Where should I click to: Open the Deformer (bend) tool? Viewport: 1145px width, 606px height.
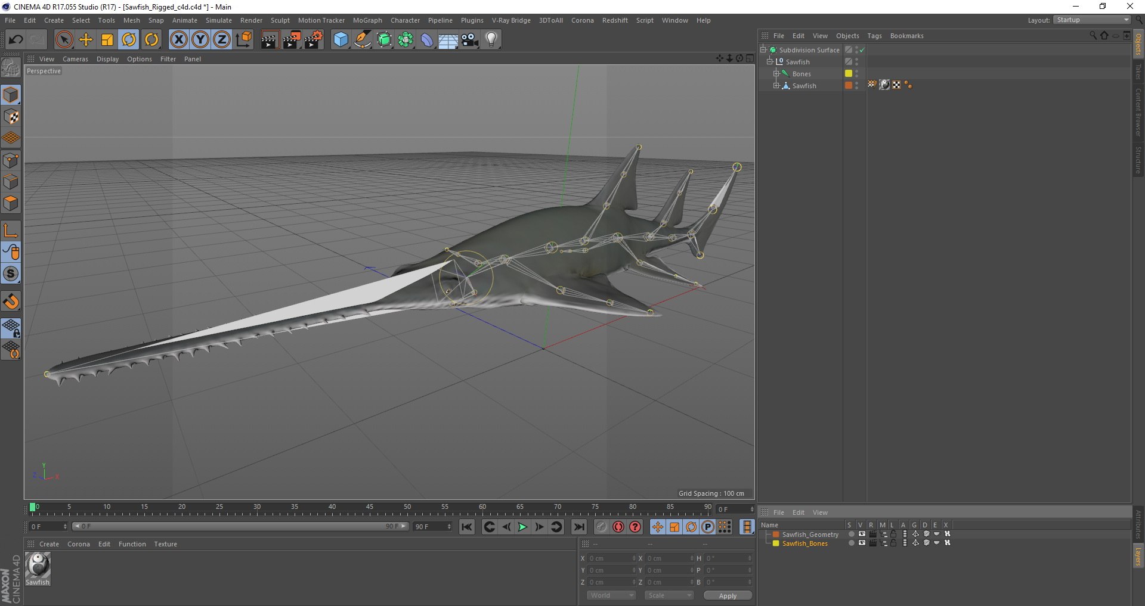tap(426, 40)
